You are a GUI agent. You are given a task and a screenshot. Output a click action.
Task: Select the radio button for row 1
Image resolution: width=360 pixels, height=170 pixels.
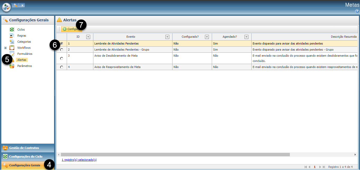[x=61, y=43]
